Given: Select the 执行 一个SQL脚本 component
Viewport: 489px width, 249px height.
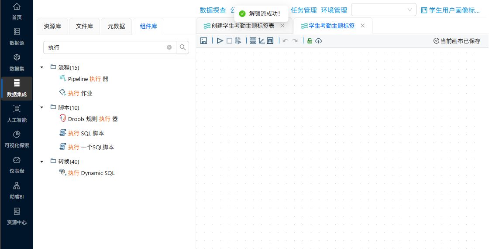Looking at the screenshot, I should pos(91,147).
